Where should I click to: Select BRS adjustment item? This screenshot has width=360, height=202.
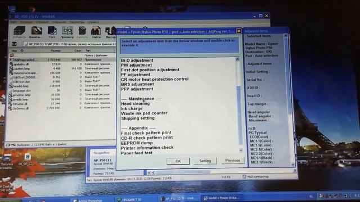pyautogui.click(x=137, y=84)
